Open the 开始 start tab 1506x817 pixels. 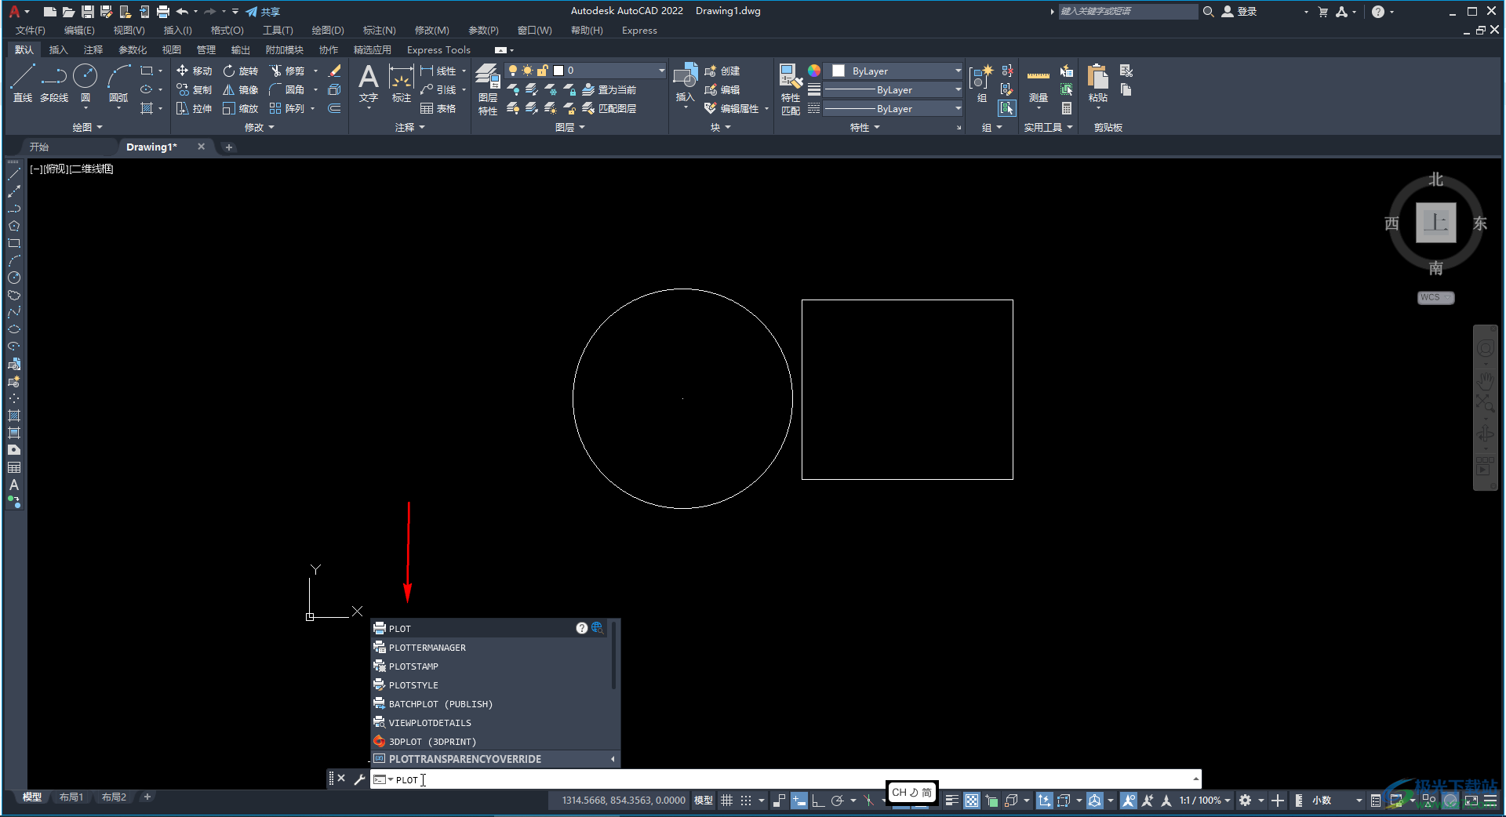[39, 147]
